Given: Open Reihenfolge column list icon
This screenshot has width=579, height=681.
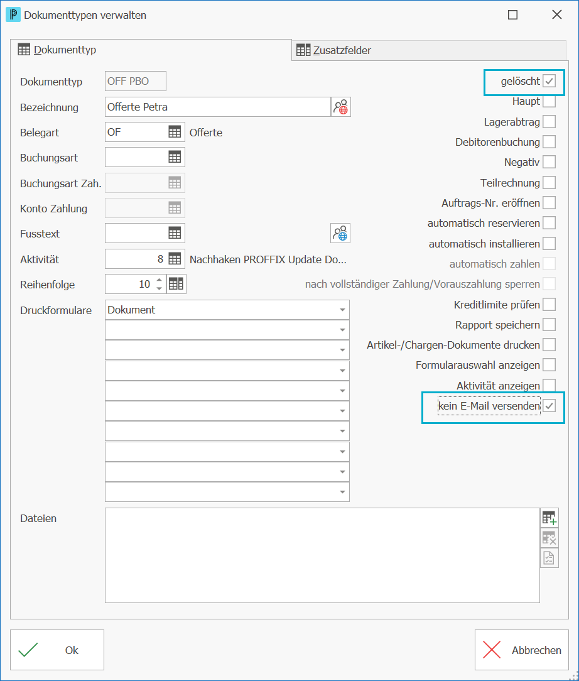Looking at the screenshot, I should coord(176,285).
